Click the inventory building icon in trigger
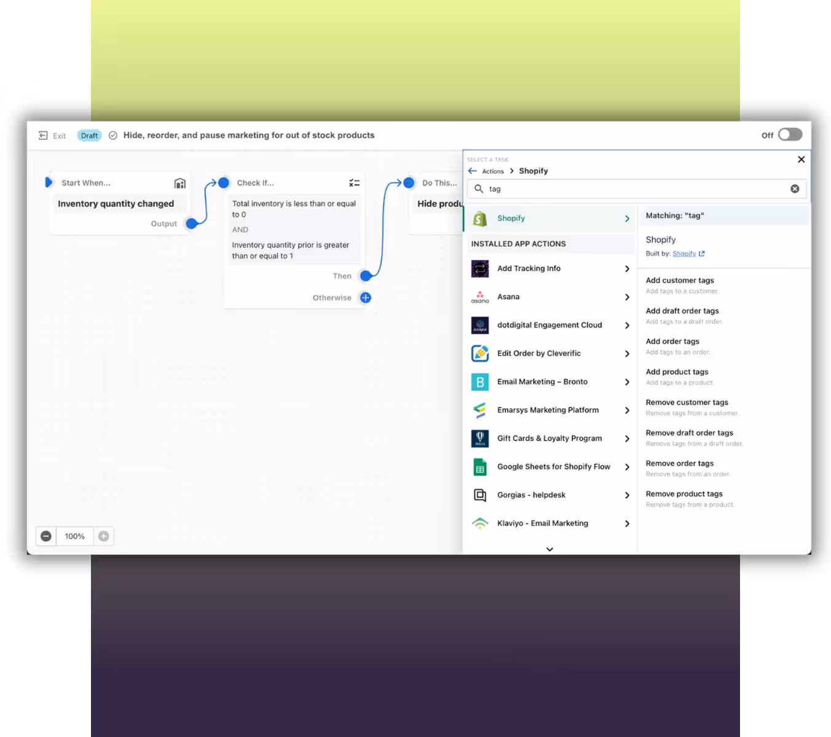Image resolution: width=831 pixels, height=737 pixels. 179,183
